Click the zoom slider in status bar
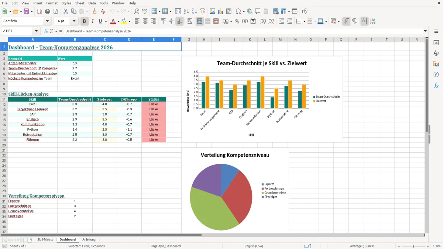Viewport: 443px width, 249px height. 413,246
